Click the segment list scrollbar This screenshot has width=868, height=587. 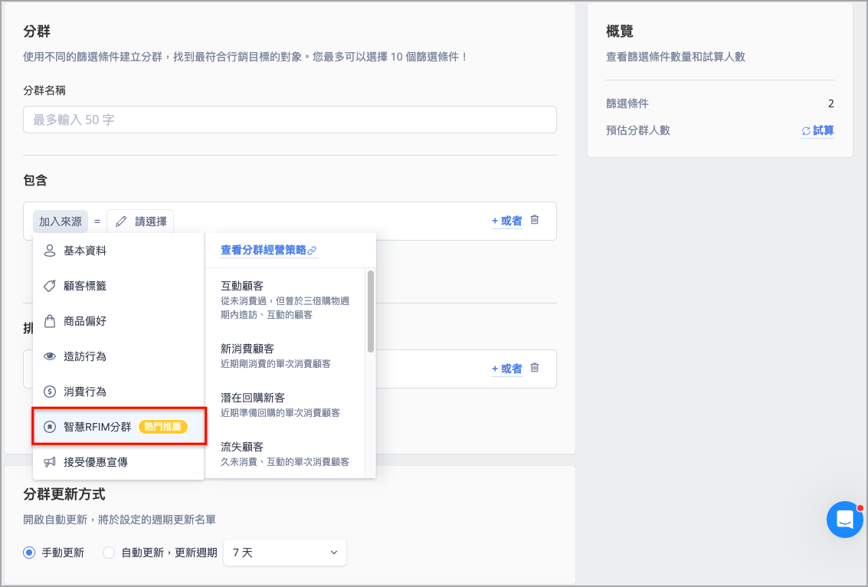(x=371, y=310)
